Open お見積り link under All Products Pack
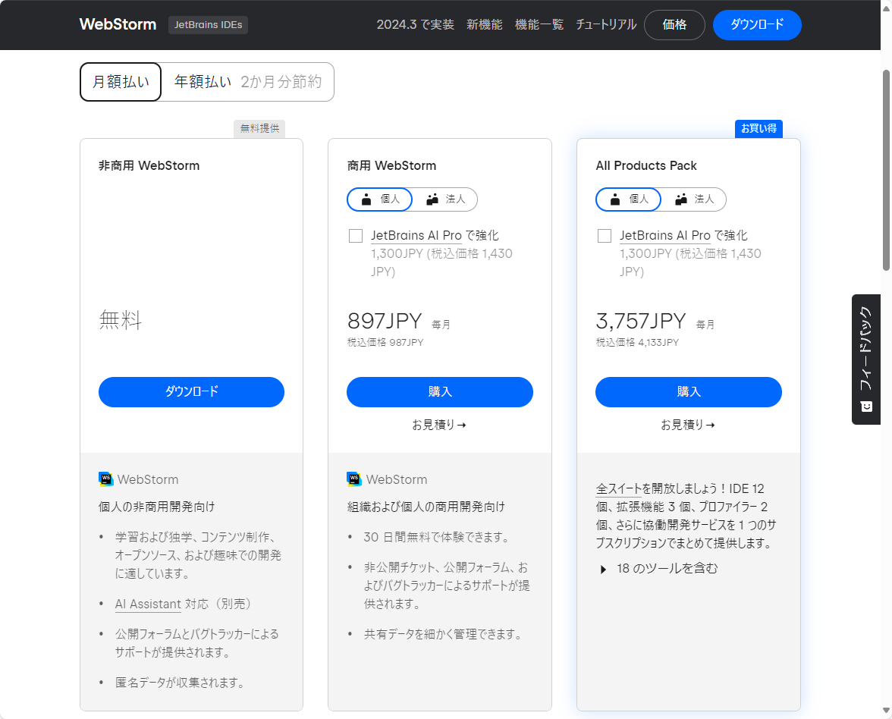 click(688, 425)
